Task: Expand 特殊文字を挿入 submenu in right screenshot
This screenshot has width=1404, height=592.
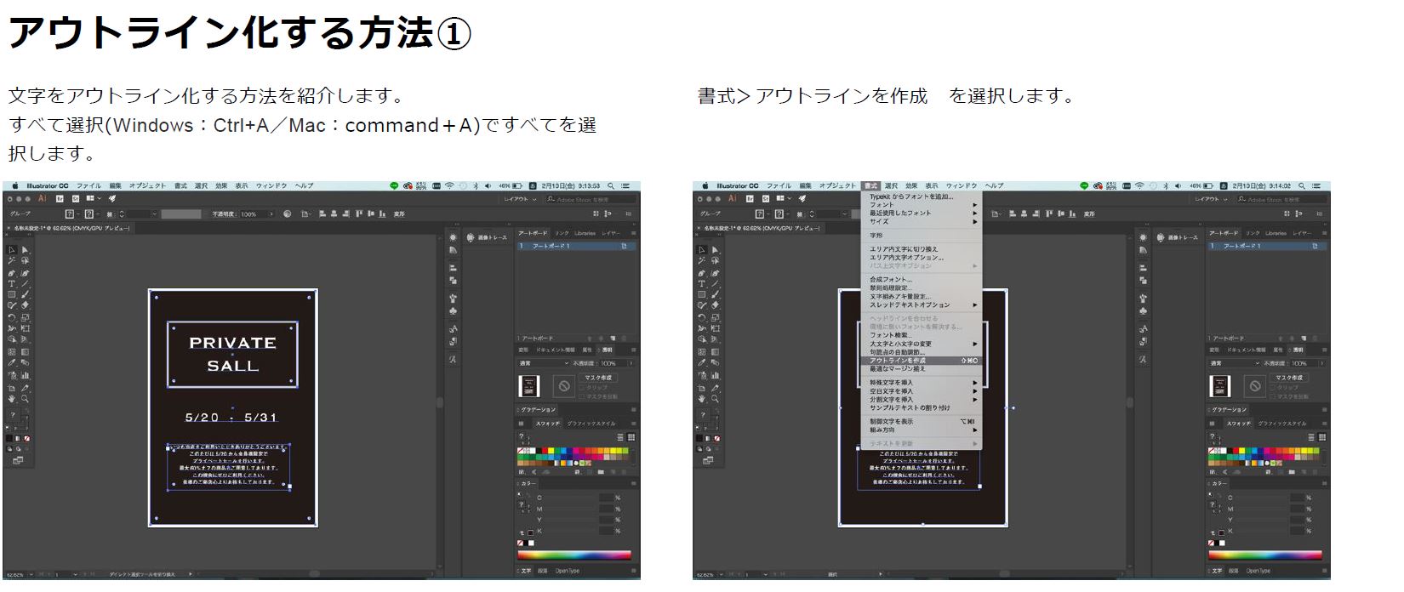Action: click(923, 383)
